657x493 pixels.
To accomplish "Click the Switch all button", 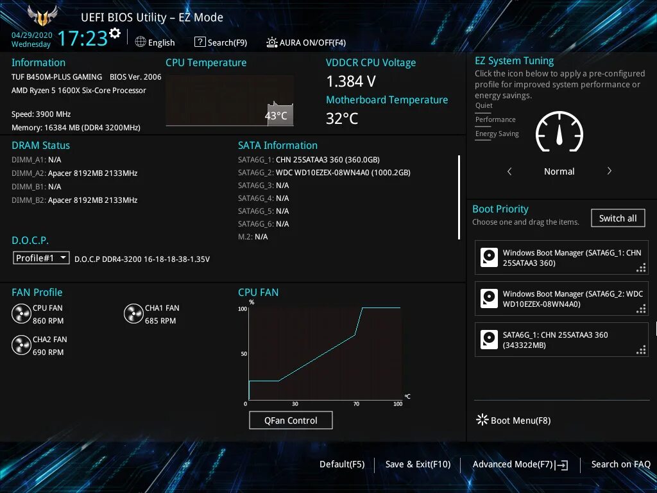I will point(618,218).
